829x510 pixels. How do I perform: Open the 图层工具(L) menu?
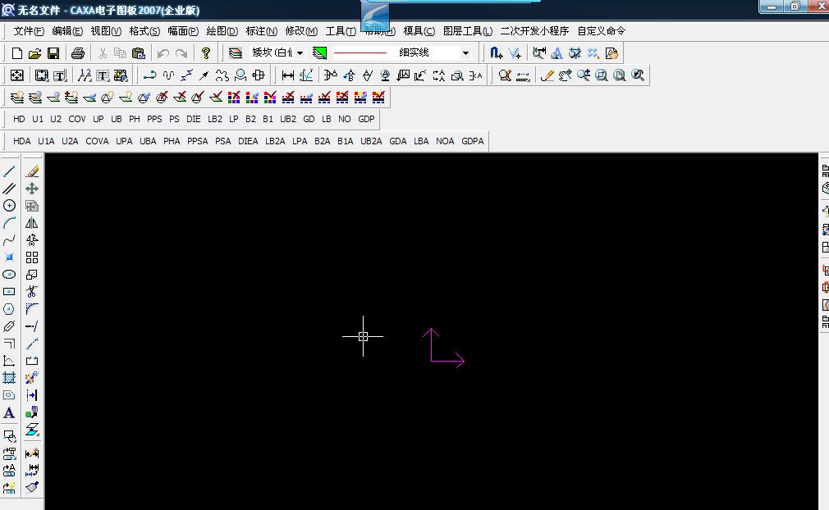(x=467, y=31)
